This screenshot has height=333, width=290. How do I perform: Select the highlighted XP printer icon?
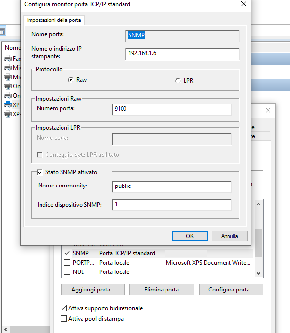[8, 105]
